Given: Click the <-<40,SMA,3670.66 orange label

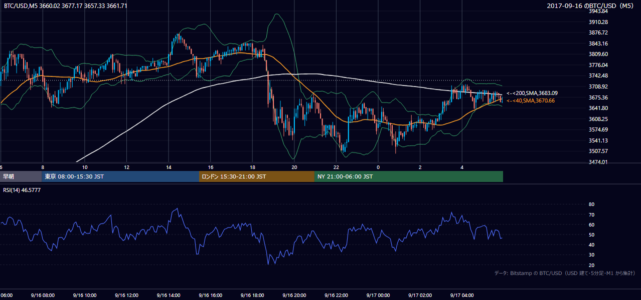Looking at the screenshot, I should tap(531, 100).
